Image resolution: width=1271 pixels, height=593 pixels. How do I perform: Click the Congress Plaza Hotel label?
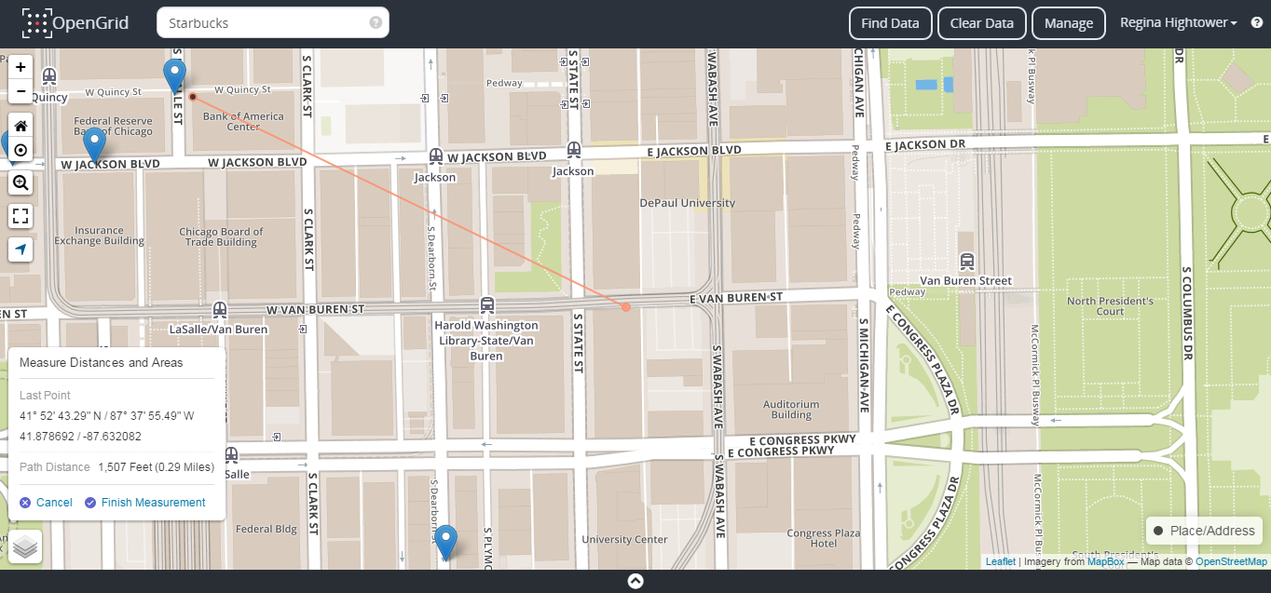(x=823, y=538)
